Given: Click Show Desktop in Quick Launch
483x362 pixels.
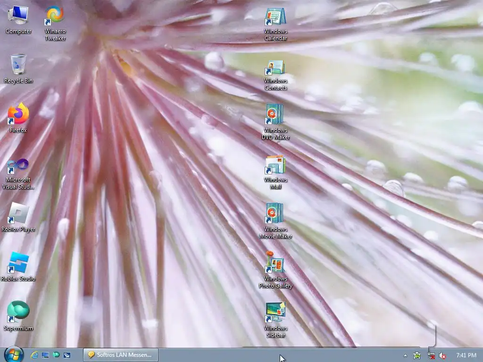Looking at the screenshot, I should point(45,355).
